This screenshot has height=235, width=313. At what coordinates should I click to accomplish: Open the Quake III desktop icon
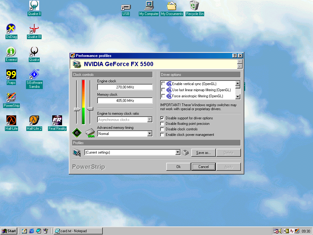tap(34, 29)
